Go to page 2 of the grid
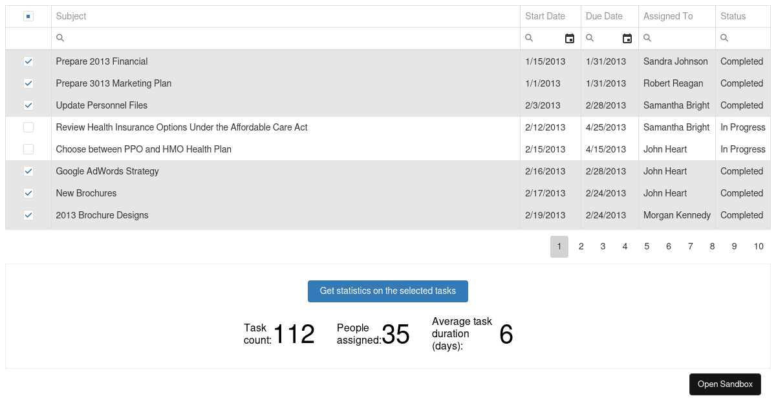Viewport: 776px width, 407px height. [x=581, y=247]
